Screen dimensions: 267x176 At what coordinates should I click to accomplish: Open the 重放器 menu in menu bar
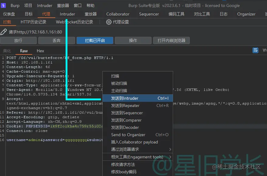coord(63,5)
